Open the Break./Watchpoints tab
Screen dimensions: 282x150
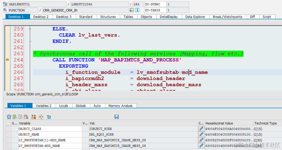227,17
